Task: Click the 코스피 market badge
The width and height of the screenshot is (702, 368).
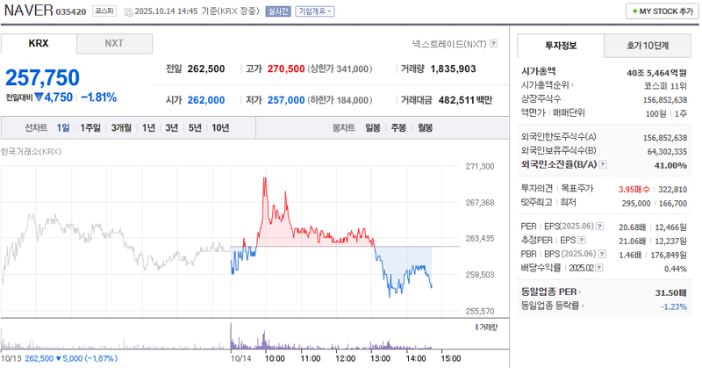Action: [104, 11]
